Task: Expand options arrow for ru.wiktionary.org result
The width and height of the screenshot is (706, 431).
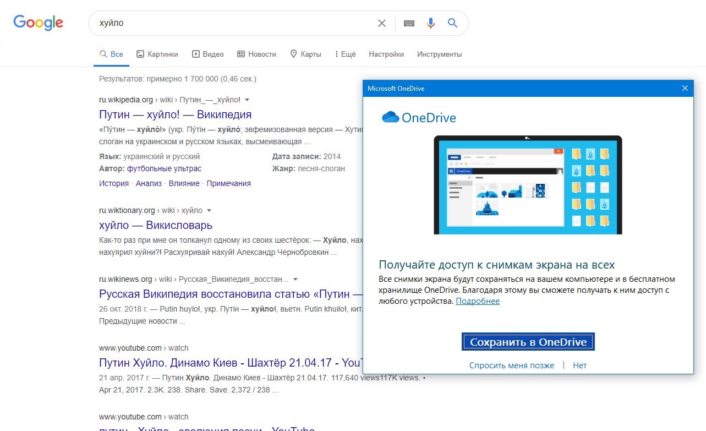Action: 209,211
